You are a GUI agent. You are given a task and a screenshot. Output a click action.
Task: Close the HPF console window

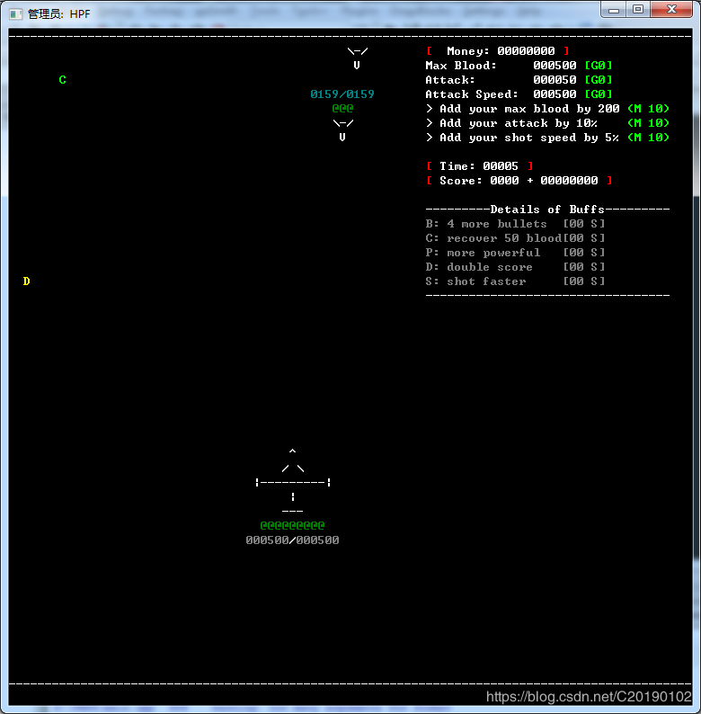pyautogui.click(x=671, y=10)
